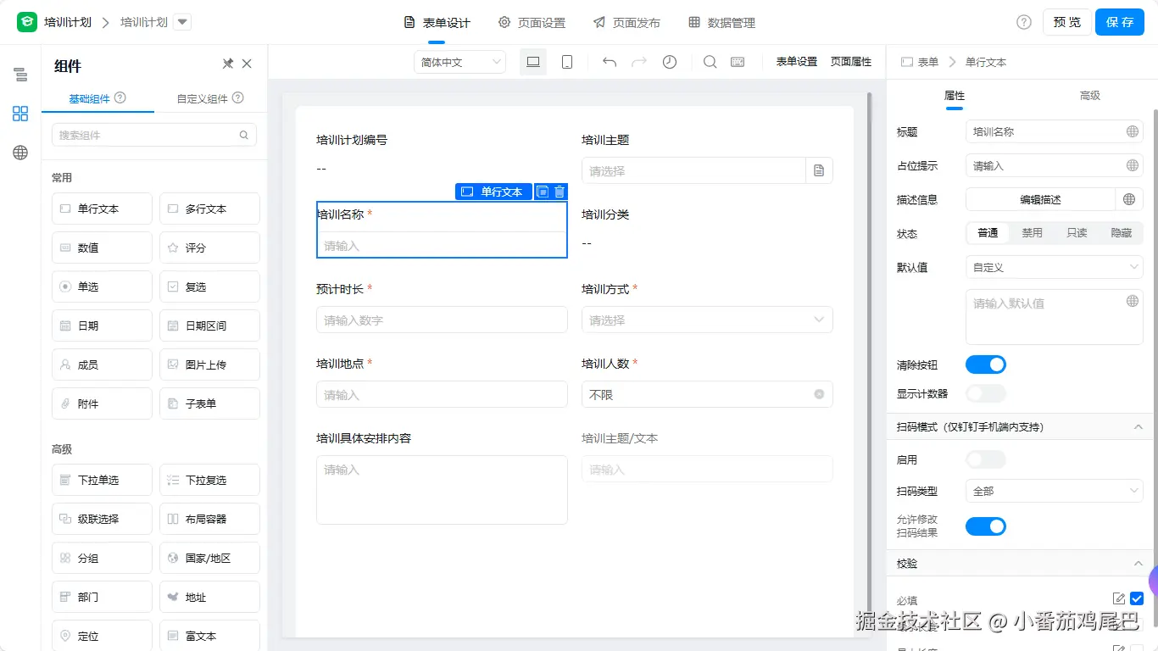Switch to 高级 properties tab

tap(1090, 96)
